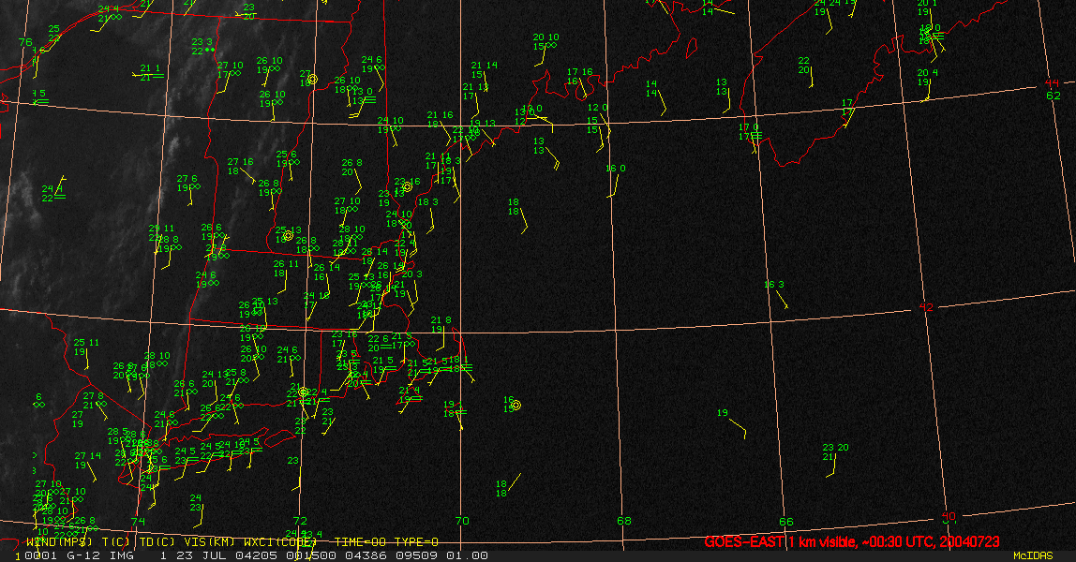The width and height of the screenshot is (1076, 562).
Task: Click the VIS(KM) legend entry
Action: 209,542
